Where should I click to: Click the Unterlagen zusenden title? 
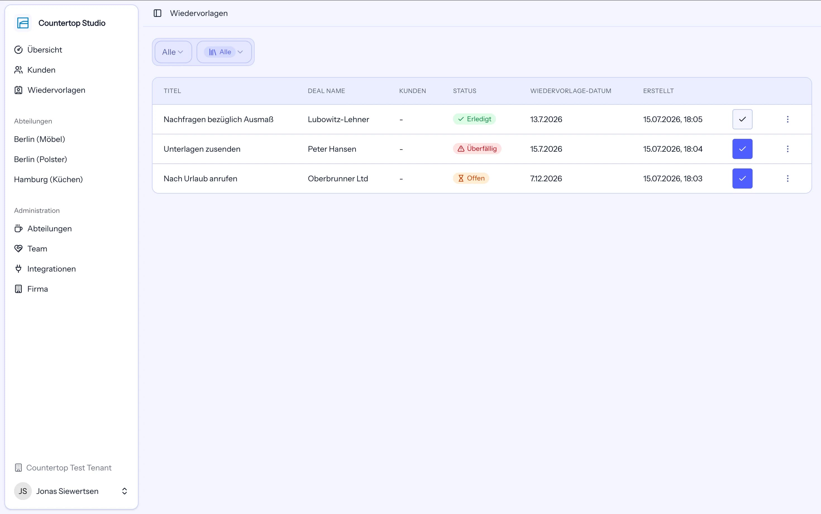point(202,149)
